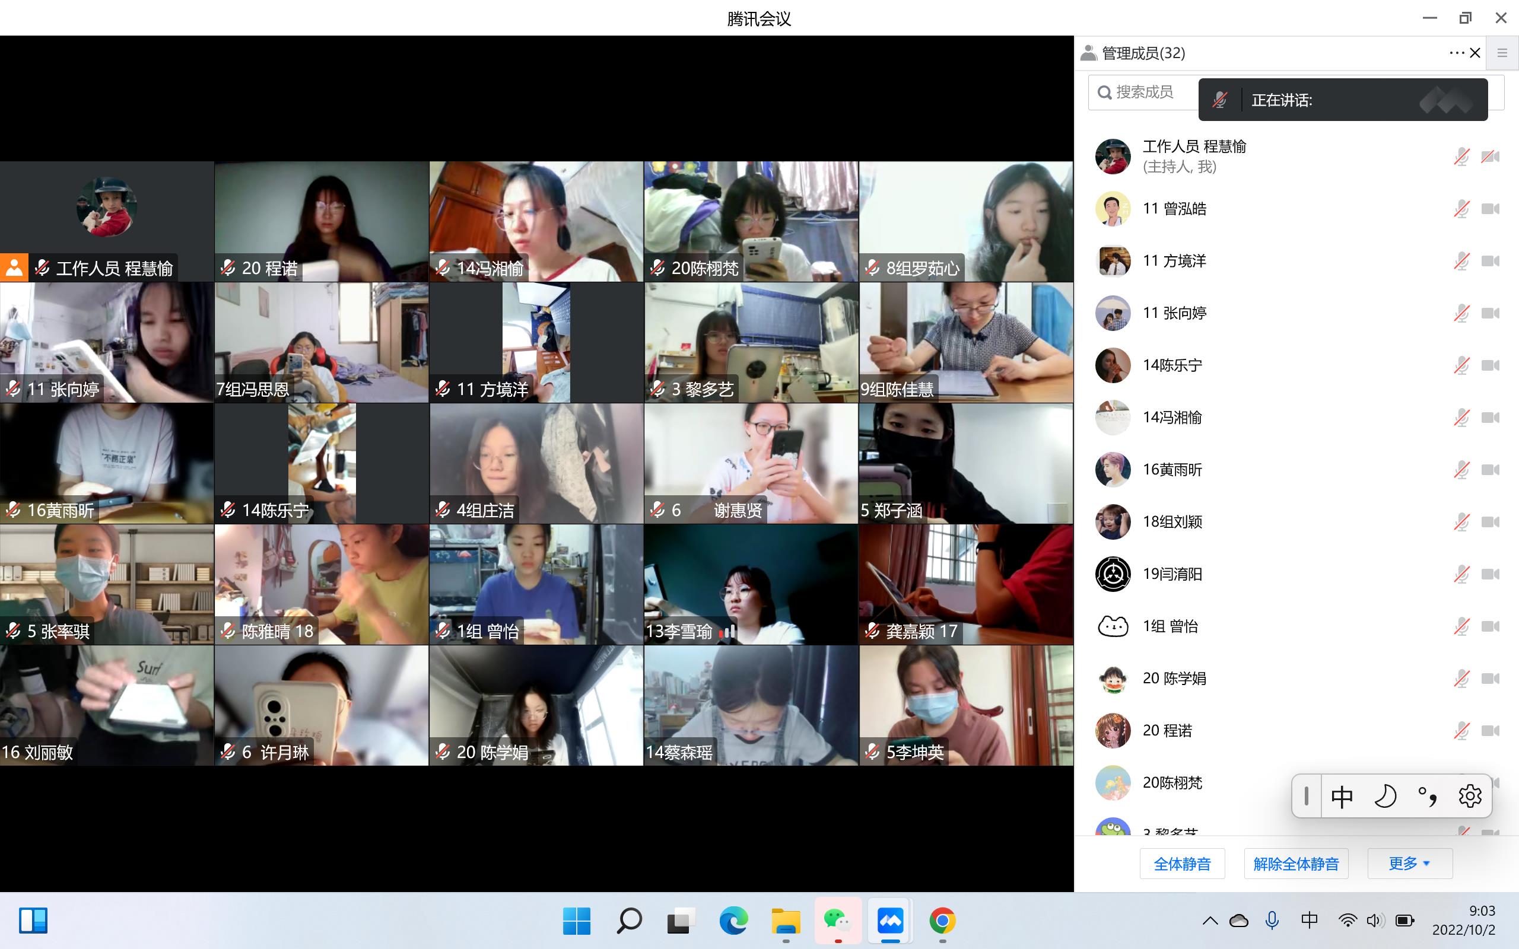Expand the 更多 dropdown

[1409, 864]
